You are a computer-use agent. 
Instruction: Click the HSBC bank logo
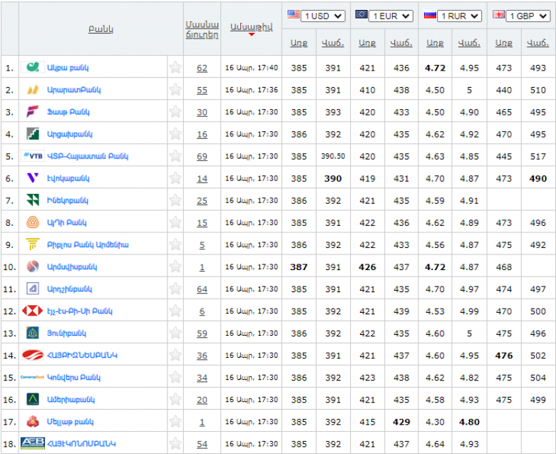(x=33, y=311)
